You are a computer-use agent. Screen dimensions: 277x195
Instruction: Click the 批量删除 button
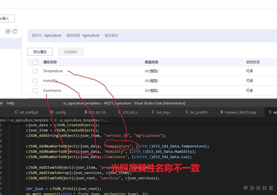71,52
